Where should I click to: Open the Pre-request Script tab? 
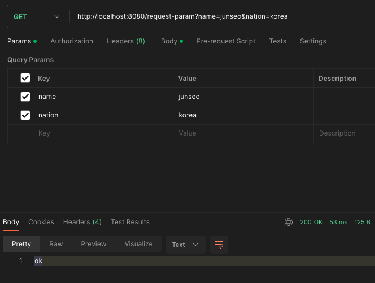click(x=226, y=41)
